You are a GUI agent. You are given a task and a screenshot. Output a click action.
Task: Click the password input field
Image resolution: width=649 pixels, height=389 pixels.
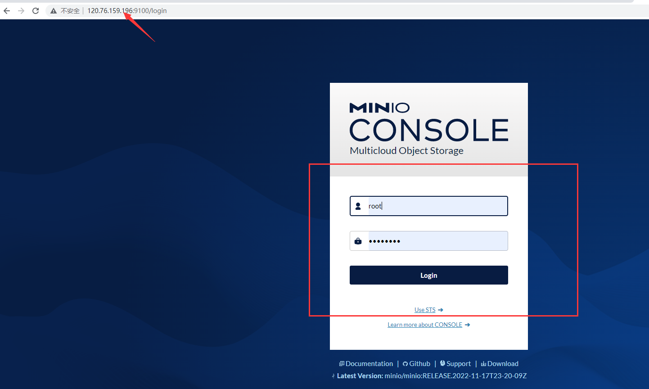tap(429, 241)
